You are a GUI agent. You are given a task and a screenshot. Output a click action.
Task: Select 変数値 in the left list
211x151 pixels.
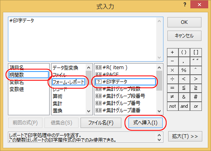pos(29,89)
